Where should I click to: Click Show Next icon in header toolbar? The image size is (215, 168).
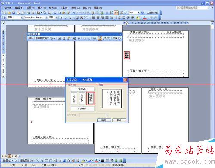pos(109,38)
